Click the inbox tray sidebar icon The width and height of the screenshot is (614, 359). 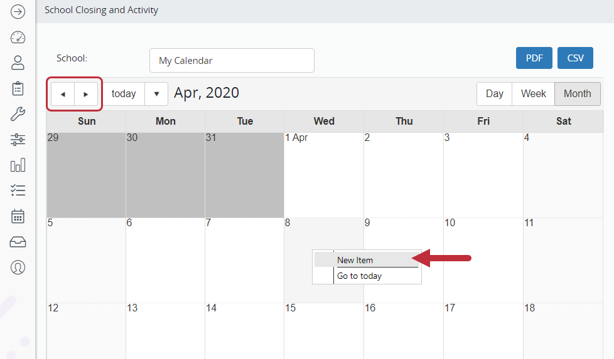click(x=18, y=242)
